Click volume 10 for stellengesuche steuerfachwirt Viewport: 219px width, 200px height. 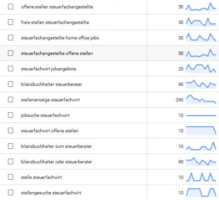pyautogui.click(x=181, y=192)
